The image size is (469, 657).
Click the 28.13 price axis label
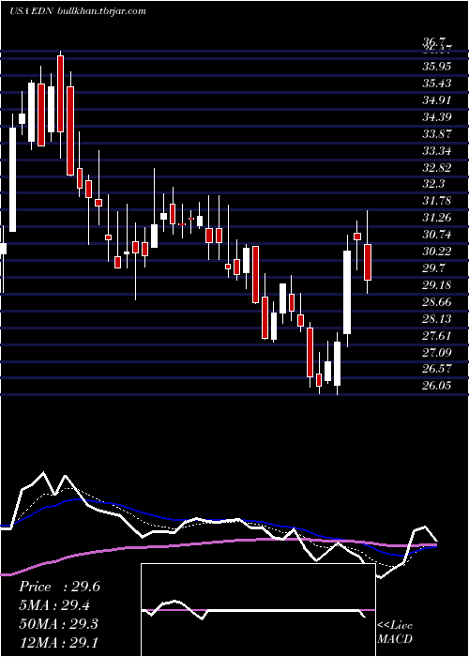(437, 319)
